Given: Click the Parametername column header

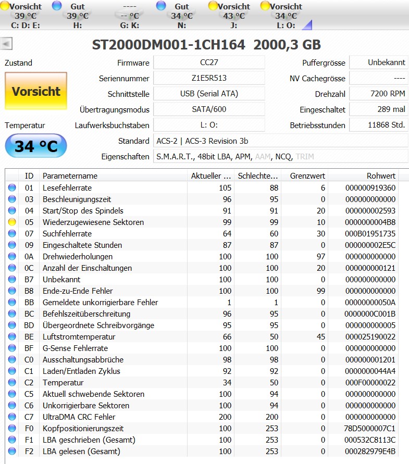Looking at the screenshot, I should click(x=114, y=176).
